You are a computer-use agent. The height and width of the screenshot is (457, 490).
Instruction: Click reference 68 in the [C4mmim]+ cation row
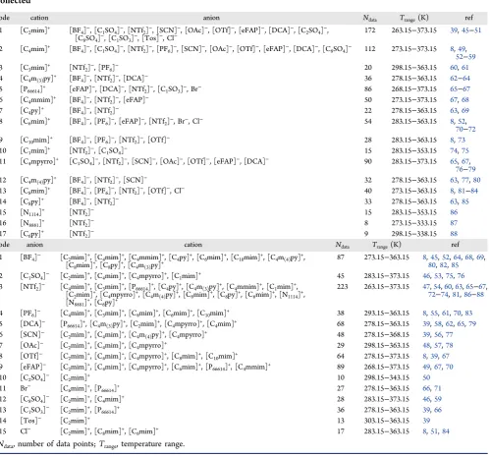click(x=465, y=100)
